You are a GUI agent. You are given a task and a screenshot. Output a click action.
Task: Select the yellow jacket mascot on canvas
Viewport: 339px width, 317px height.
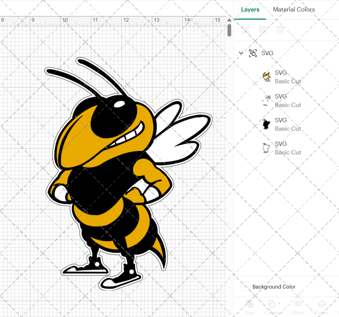[x=128, y=174]
